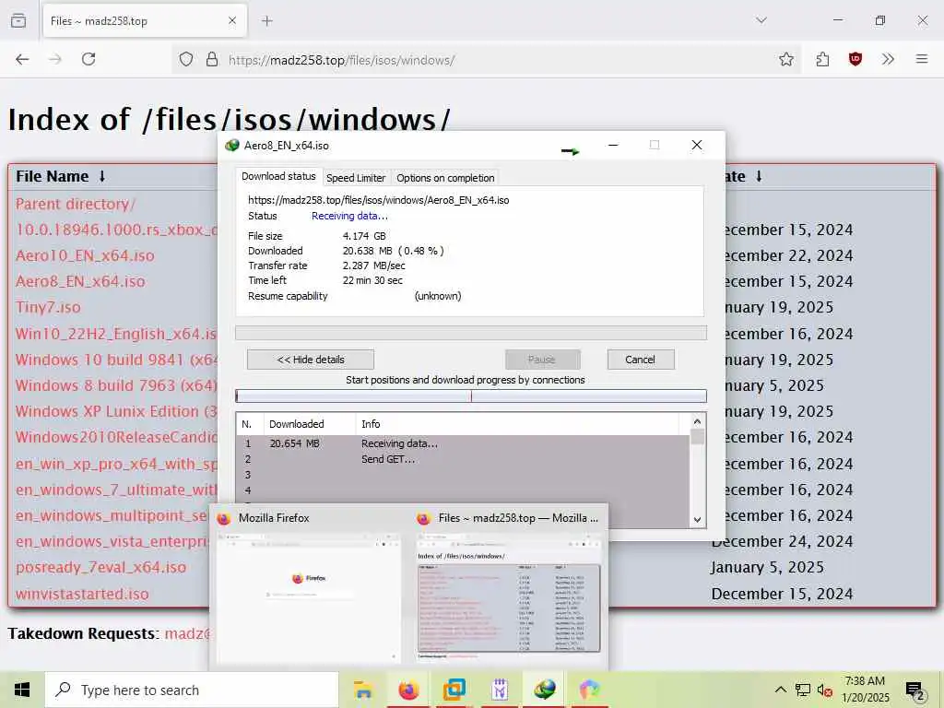
Task: Open a new tab with the plus icon
Action: click(x=266, y=21)
